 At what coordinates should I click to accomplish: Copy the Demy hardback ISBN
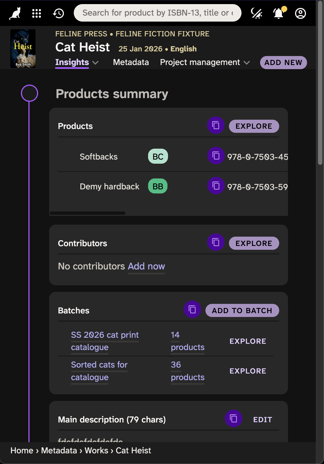point(216,186)
